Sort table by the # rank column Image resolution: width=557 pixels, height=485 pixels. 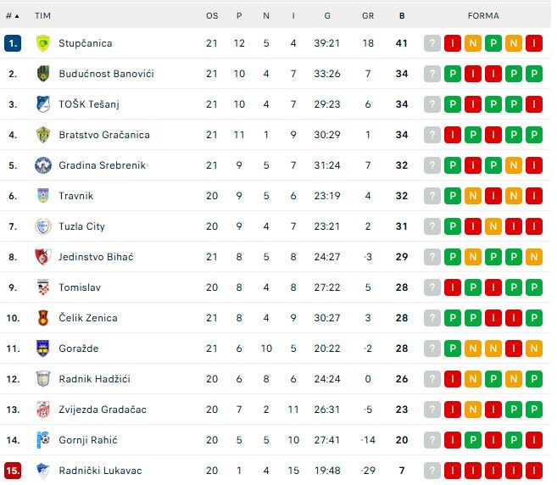tap(13, 16)
